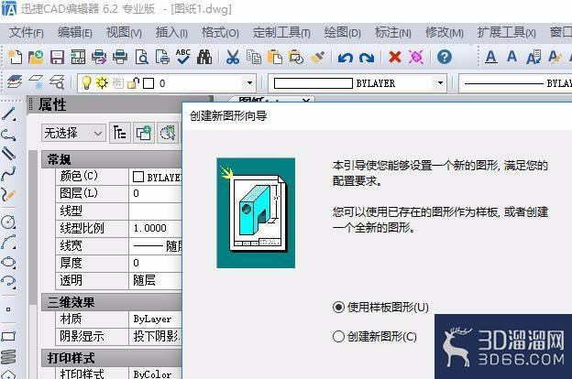Click the 常规 section header

tap(111, 159)
